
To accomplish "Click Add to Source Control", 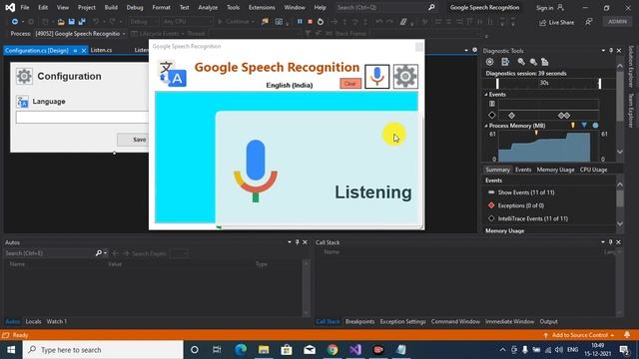I will coord(579,335).
